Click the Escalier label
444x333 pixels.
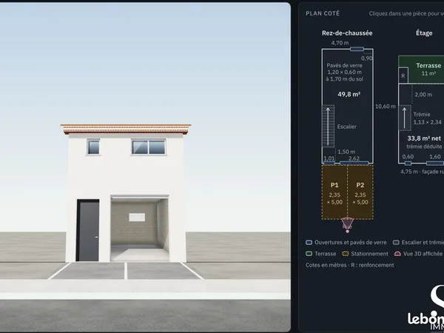(x=346, y=127)
